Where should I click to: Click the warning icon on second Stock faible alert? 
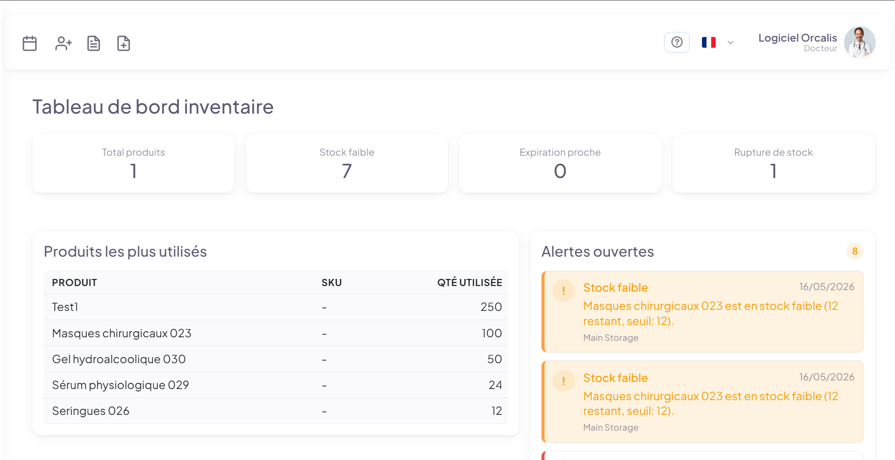(x=564, y=381)
